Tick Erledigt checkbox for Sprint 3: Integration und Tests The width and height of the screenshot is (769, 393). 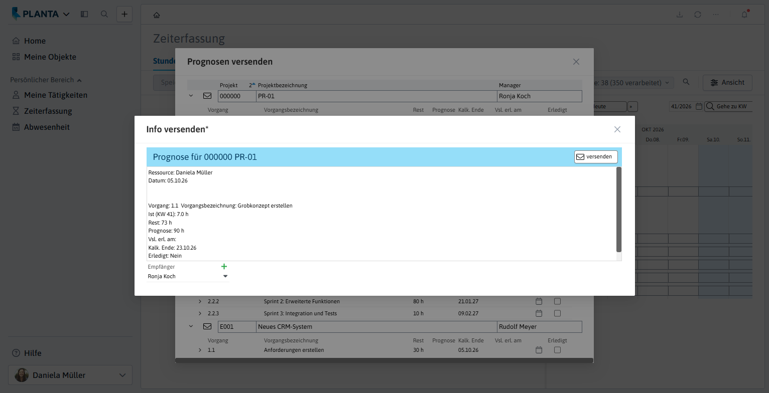[557, 313]
